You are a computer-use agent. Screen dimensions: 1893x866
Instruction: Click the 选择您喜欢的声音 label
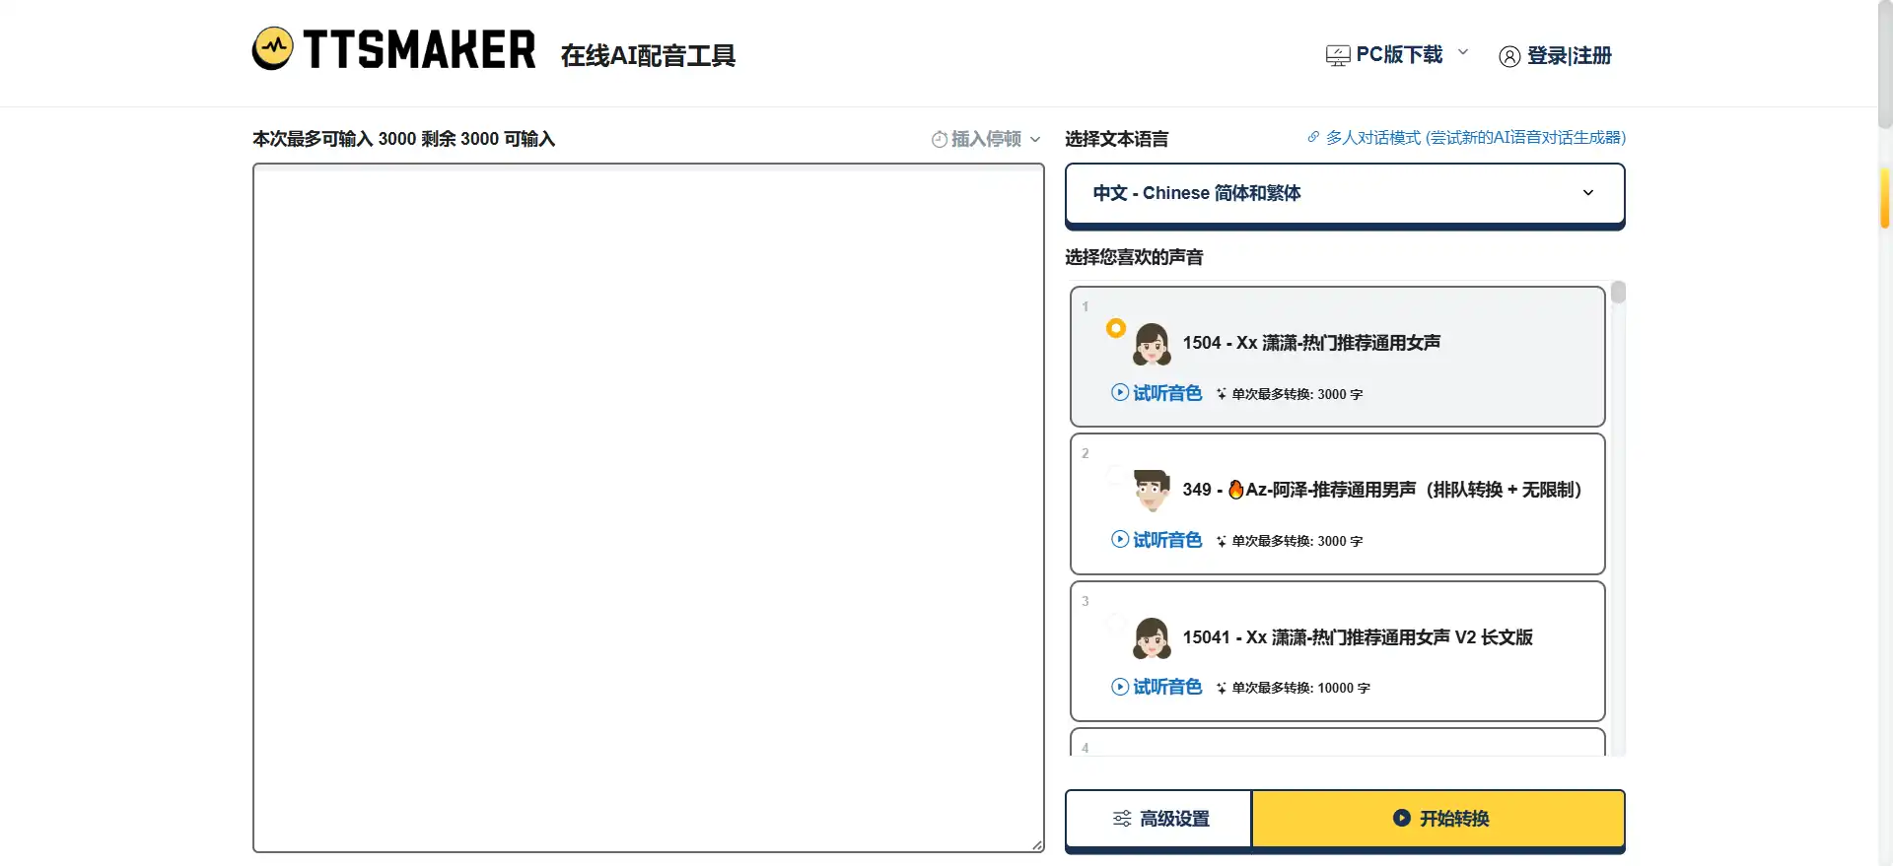1134,257
